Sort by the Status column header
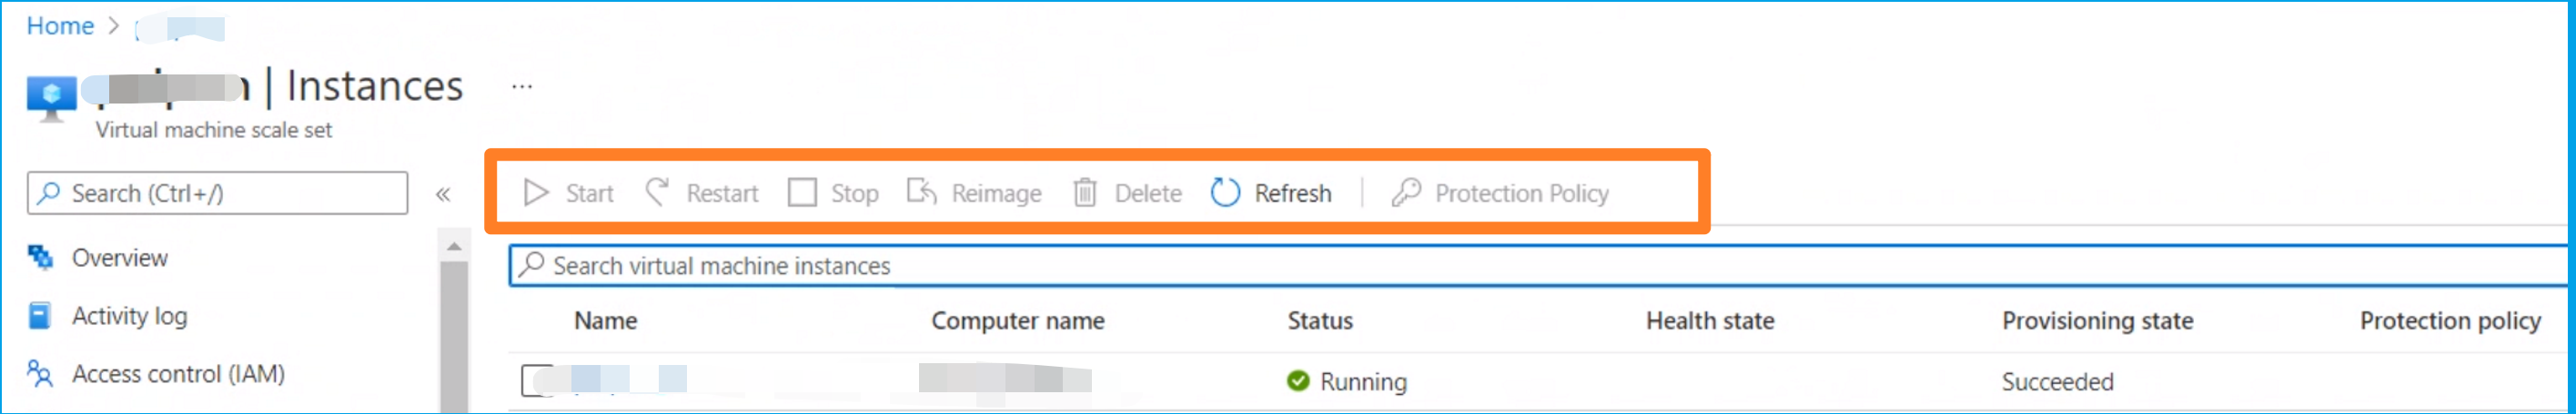 pos(1320,321)
